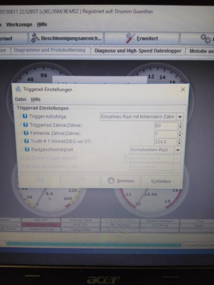Open Radgeschwindigkeit Kurbelwellen-Rad dropdown
Viewport: 214px width, 285px height.
pyautogui.click(x=178, y=150)
